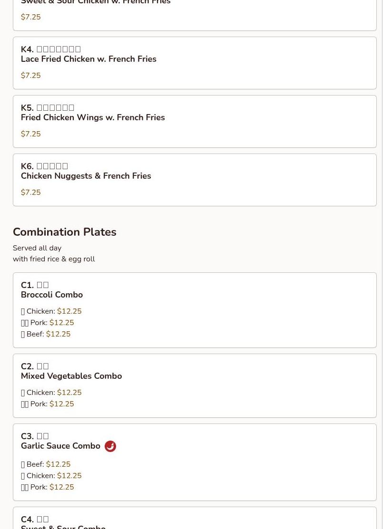Click the spicy pepper icon on Garlic Sauce Combo
Viewport: 392px width, 529px height.
click(110, 446)
